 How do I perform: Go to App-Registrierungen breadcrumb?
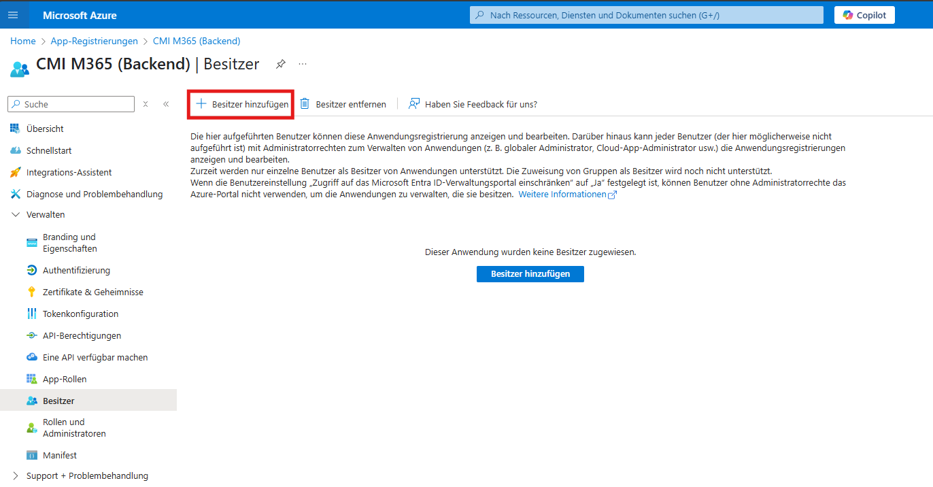(94, 41)
